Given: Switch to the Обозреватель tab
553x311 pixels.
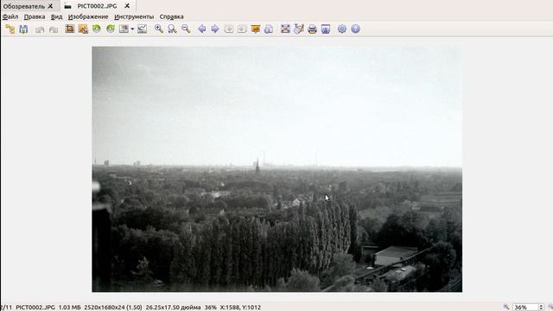Looking at the screenshot, I should tap(24, 6).
